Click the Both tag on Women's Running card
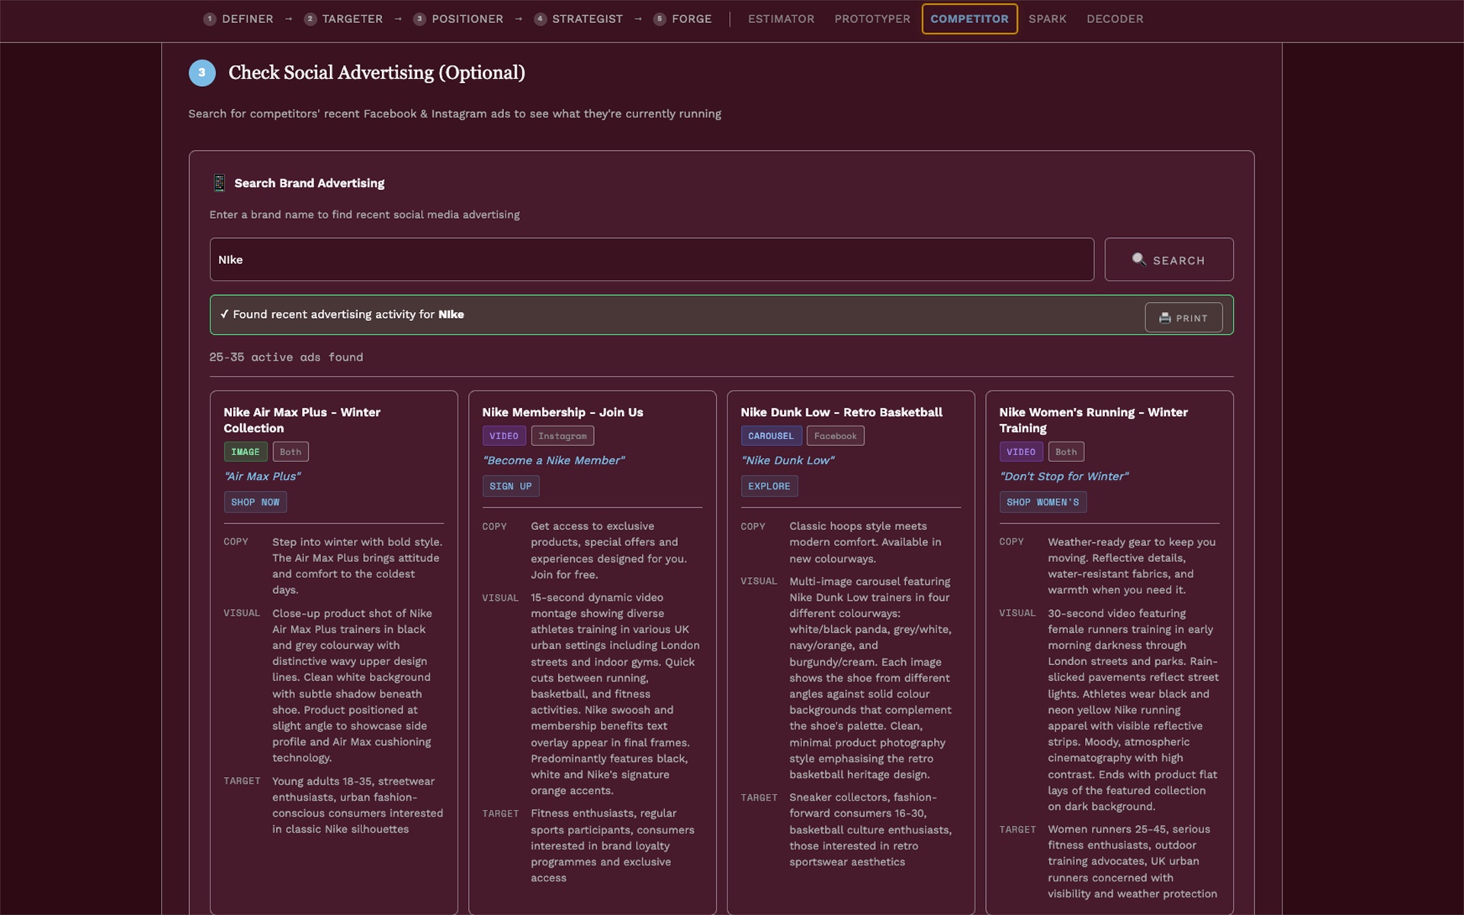The image size is (1464, 915). [1066, 452]
